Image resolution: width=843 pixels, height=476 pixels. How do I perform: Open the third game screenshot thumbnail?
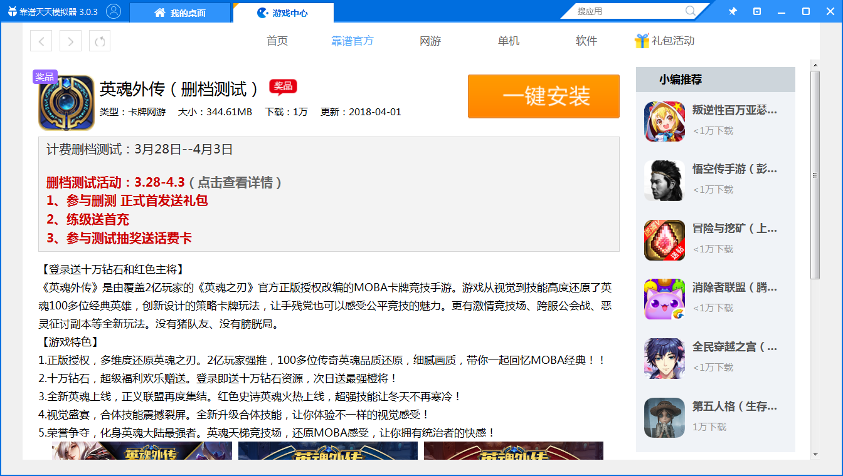(x=514, y=450)
